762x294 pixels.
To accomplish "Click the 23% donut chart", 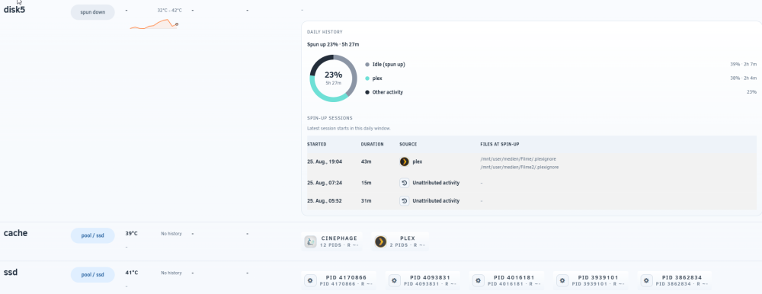I will coord(334,78).
